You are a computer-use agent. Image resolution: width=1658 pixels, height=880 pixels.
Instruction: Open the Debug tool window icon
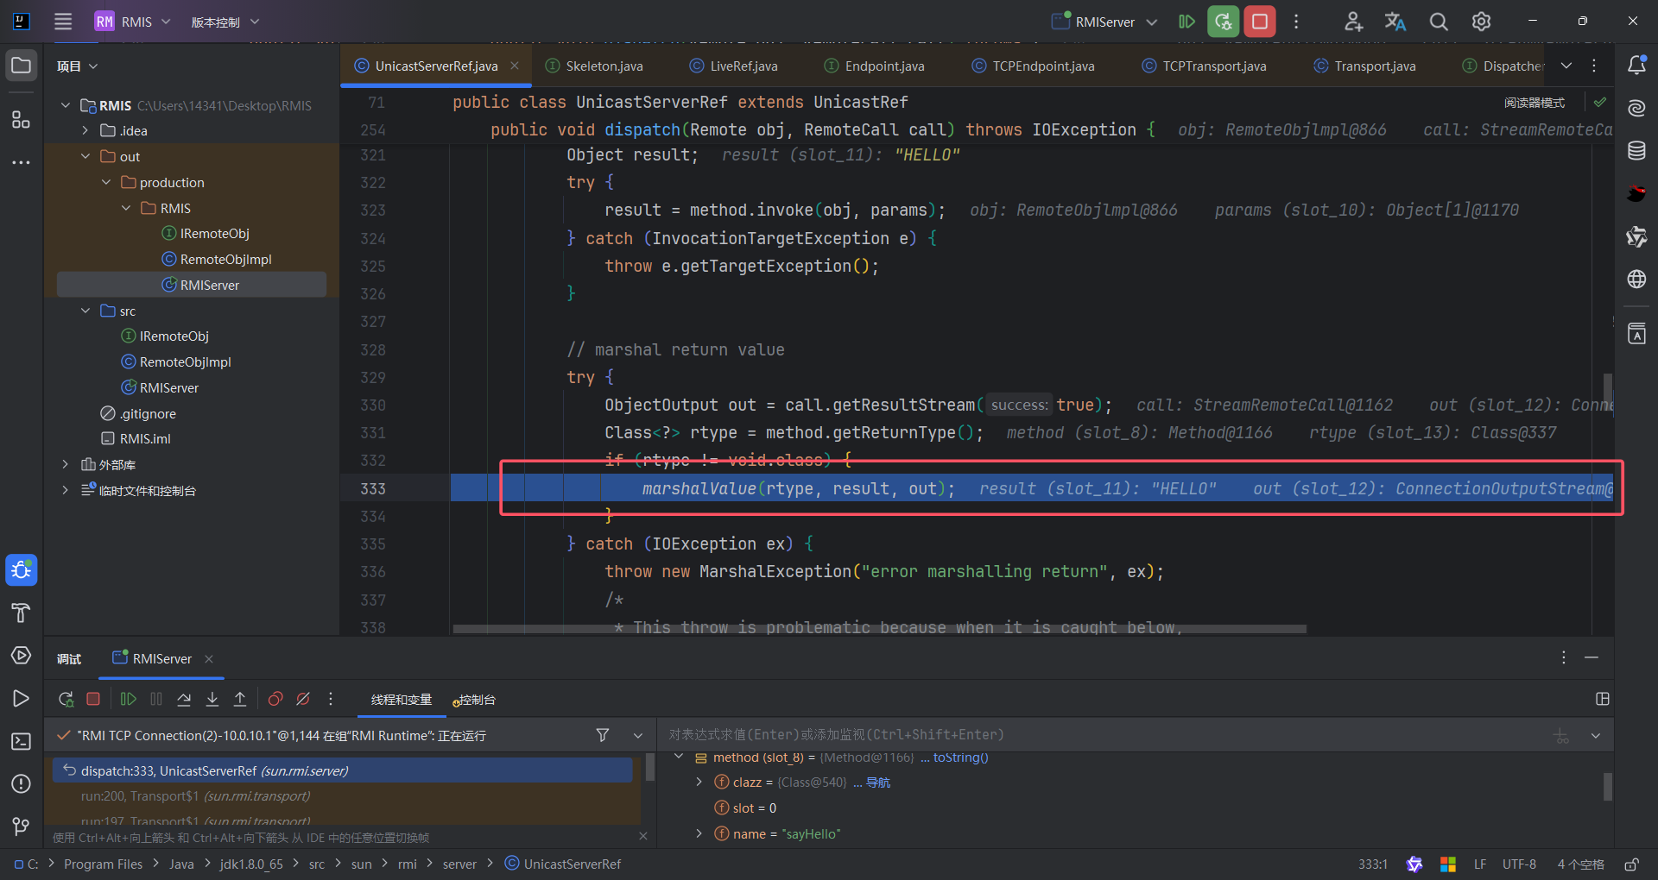pos(22,569)
